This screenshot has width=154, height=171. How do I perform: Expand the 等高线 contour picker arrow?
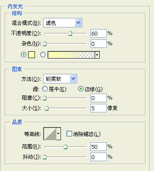click(x=58, y=134)
